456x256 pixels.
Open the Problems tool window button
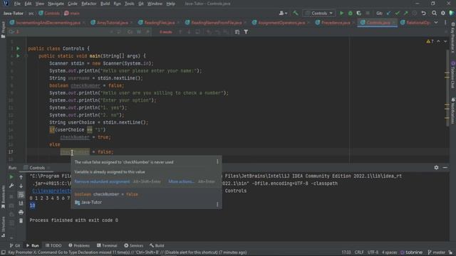79,245
